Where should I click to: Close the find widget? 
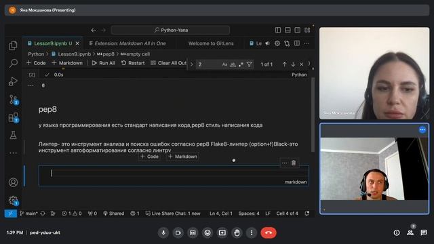pyautogui.click(x=301, y=64)
